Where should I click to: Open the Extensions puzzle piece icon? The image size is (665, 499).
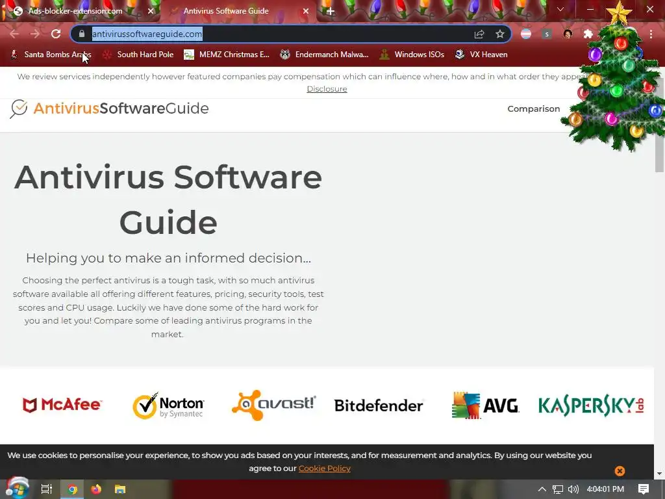pyautogui.click(x=588, y=34)
